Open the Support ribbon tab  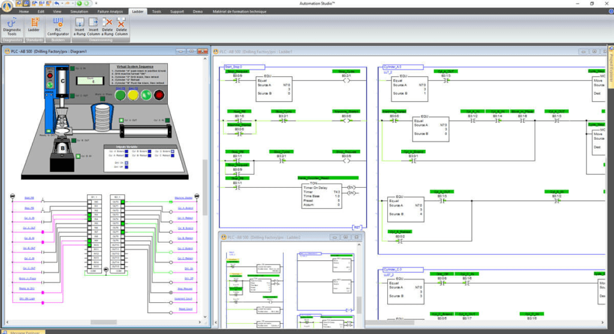tap(177, 11)
